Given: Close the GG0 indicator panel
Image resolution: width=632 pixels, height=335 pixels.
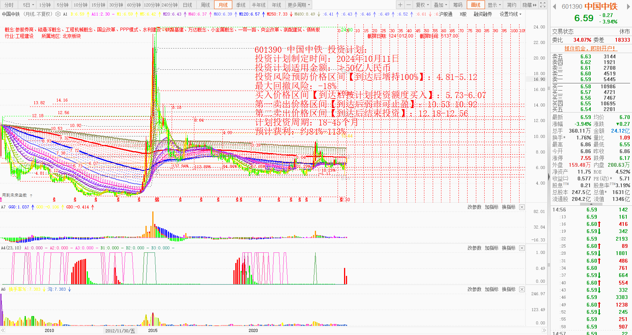Looking at the screenshot, I should pyautogui.click(x=522, y=207).
